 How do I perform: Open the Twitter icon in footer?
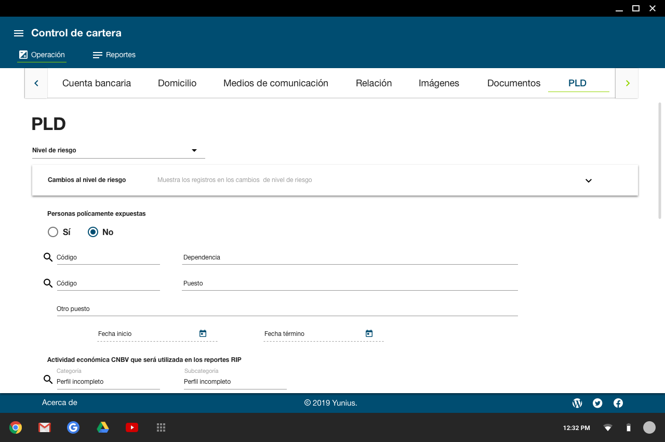597,403
